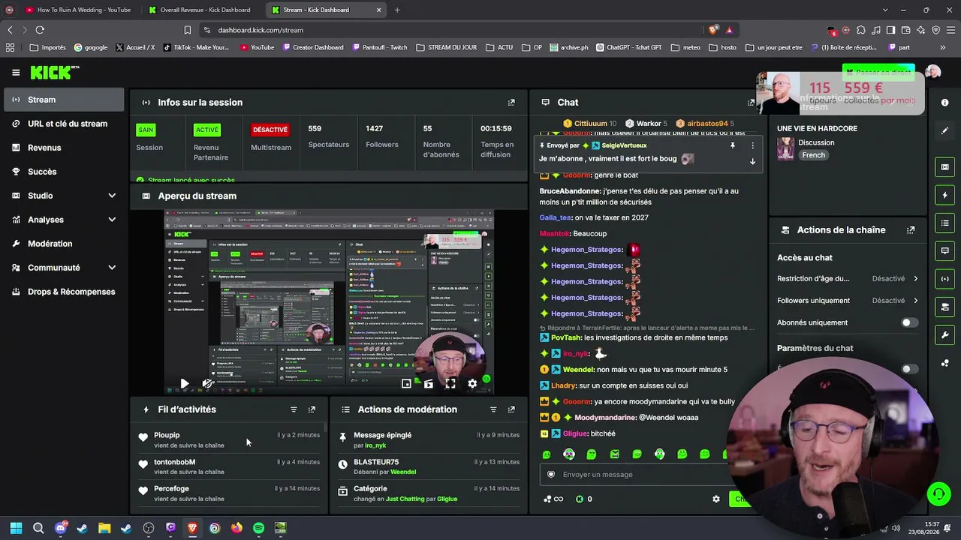This screenshot has height=540, width=961.
Task: Pop out the Chat panel
Action: point(751,103)
